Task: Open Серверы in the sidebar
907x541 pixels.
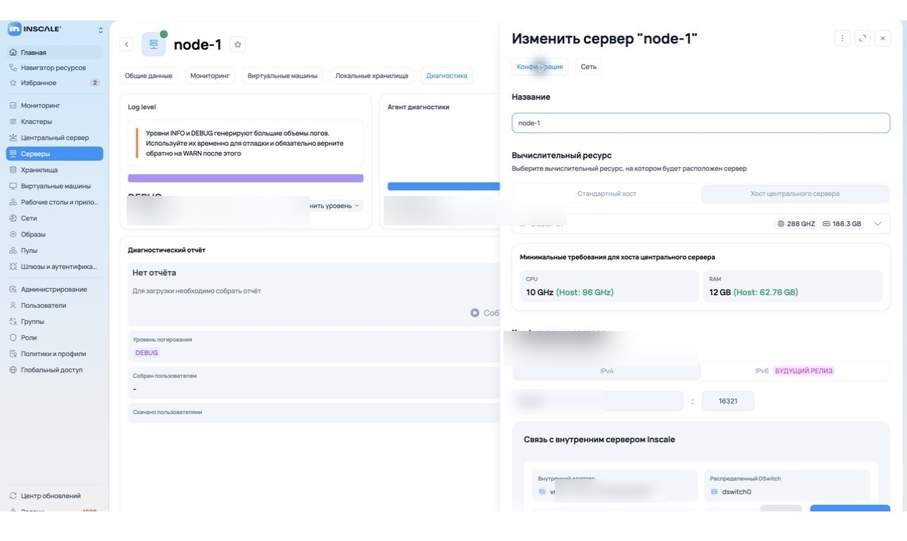Action: tap(55, 154)
